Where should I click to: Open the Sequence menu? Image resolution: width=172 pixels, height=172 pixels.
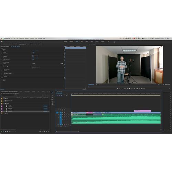click(22, 38)
